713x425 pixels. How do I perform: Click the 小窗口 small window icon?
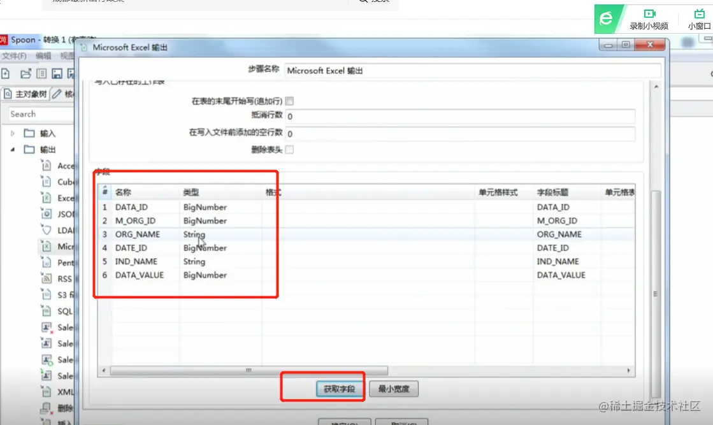[700, 13]
